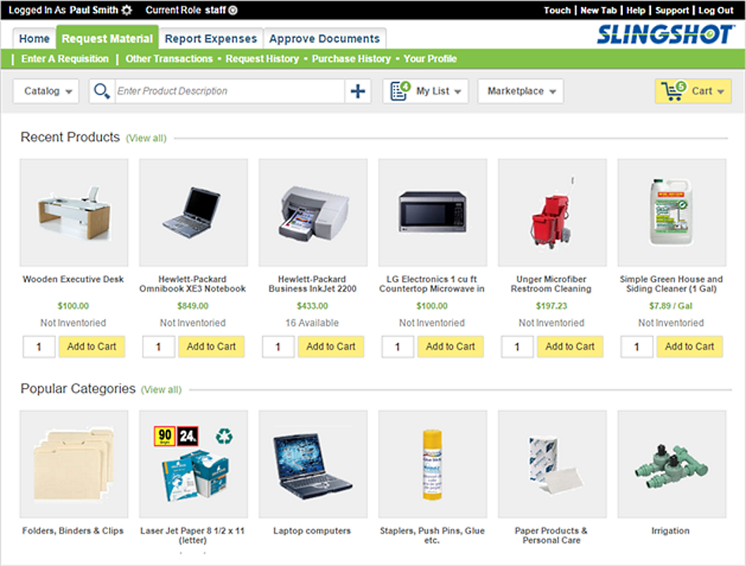Open the Staplers, Push Pins, Glue category thumbnail
Viewport: 746px width, 566px height.
click(x=431, y=464)
